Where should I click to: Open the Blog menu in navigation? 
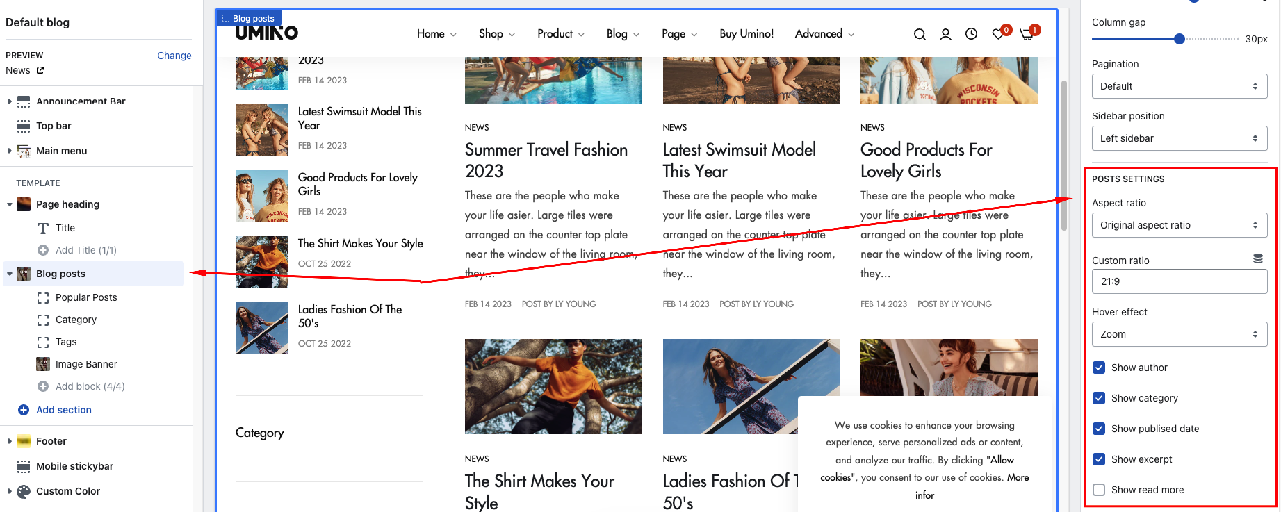point(622,34)
